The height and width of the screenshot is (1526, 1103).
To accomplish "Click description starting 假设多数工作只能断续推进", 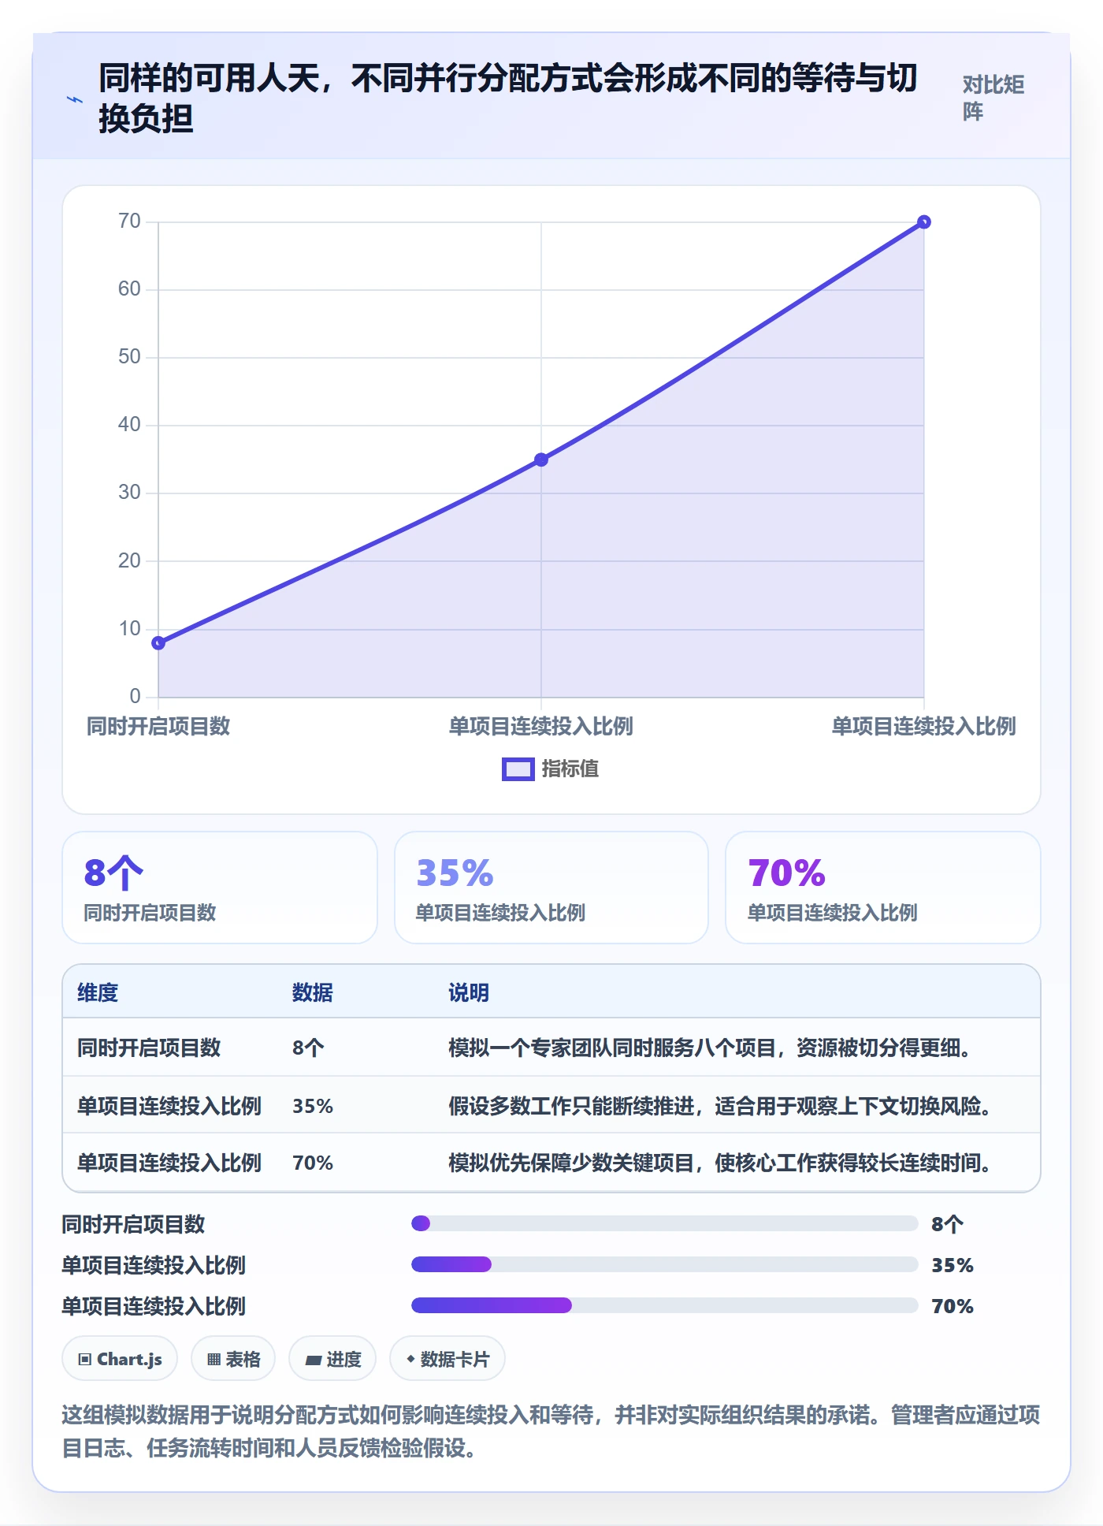I will [720, 1106].
